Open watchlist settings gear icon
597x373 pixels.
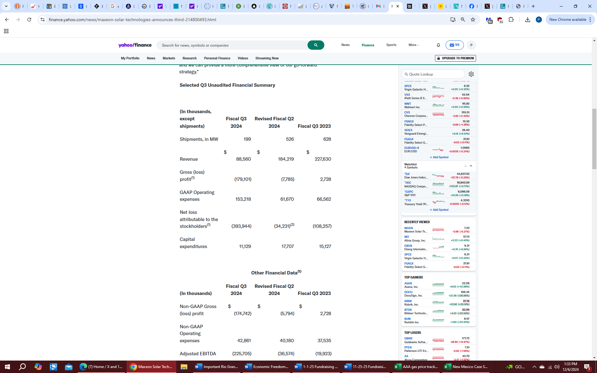(x=471, y=74)
